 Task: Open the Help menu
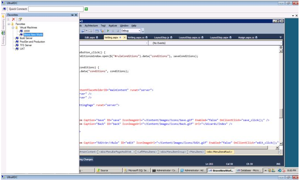pos(134,25)
